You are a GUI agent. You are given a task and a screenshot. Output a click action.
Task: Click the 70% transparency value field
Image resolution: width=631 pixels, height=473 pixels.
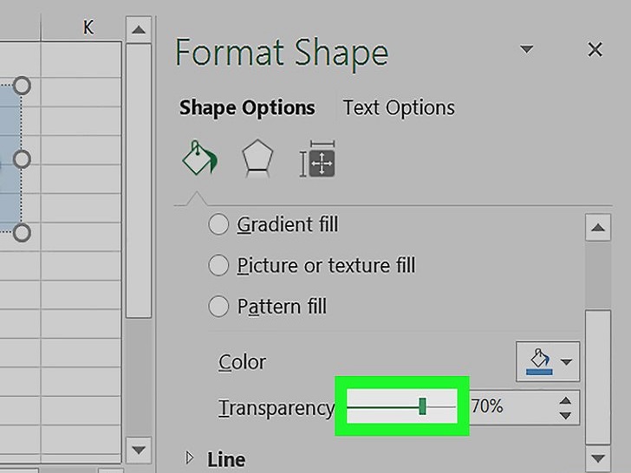coord(513,406)
